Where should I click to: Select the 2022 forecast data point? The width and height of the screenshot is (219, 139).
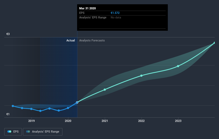click(x=141, y=76)
